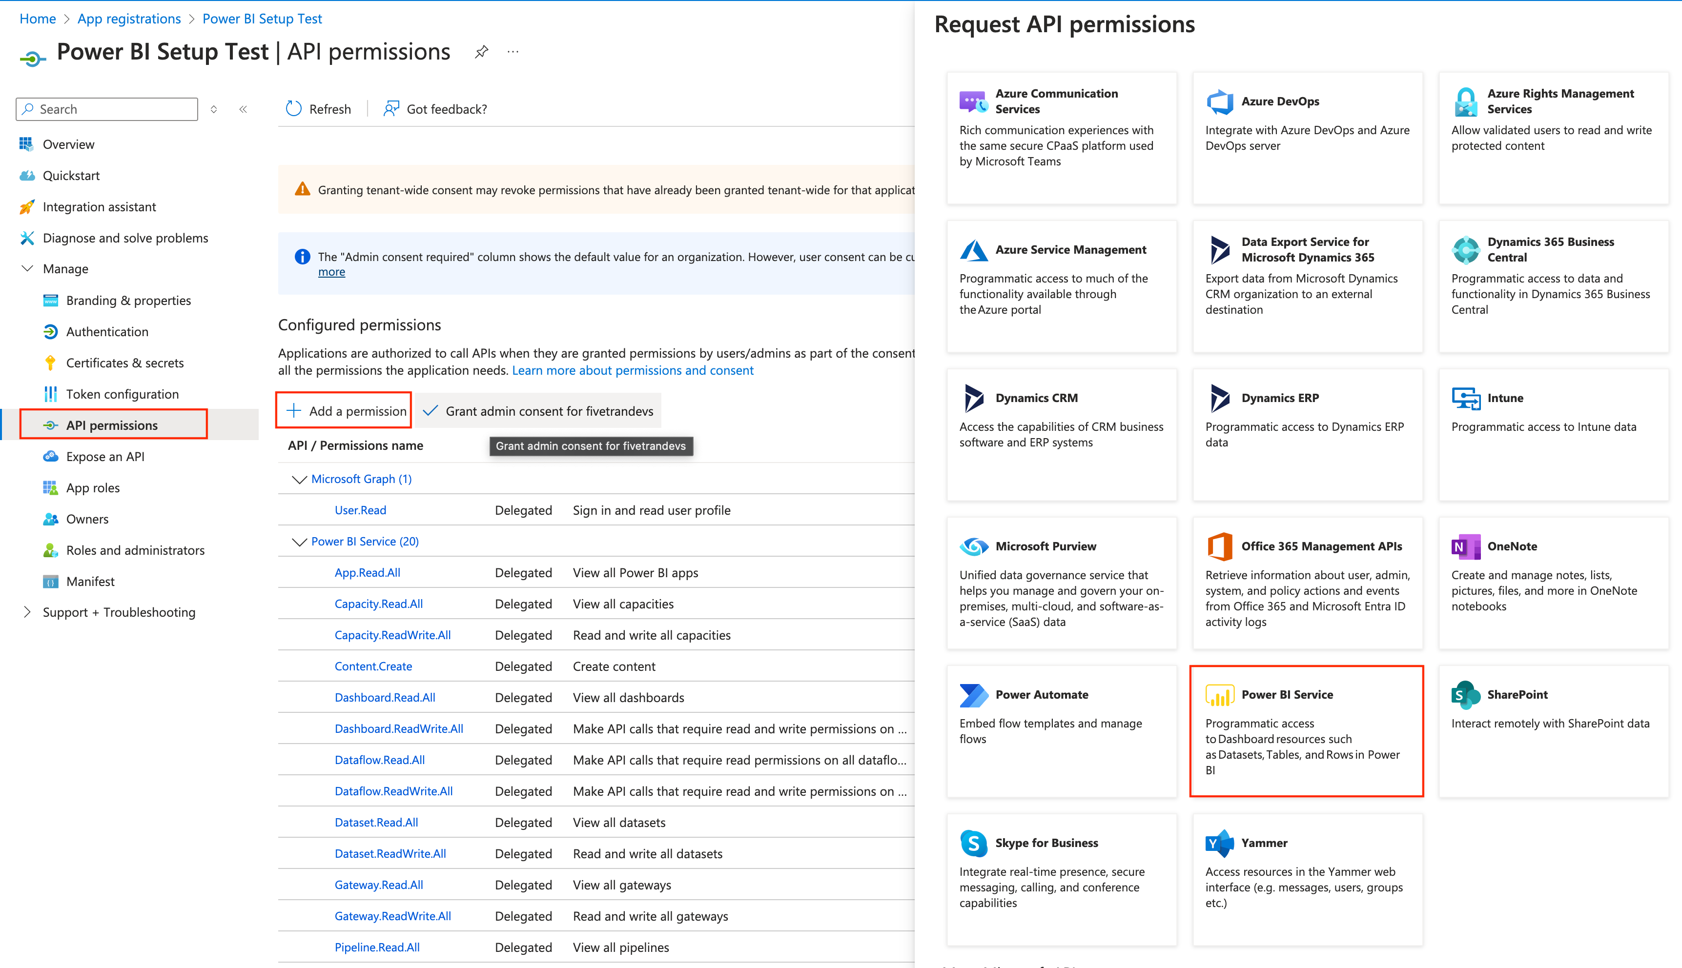Screen dimensions: 1682x968
Task: Click the Office 365 Management APIs icon
Action: click(1220, 546)
